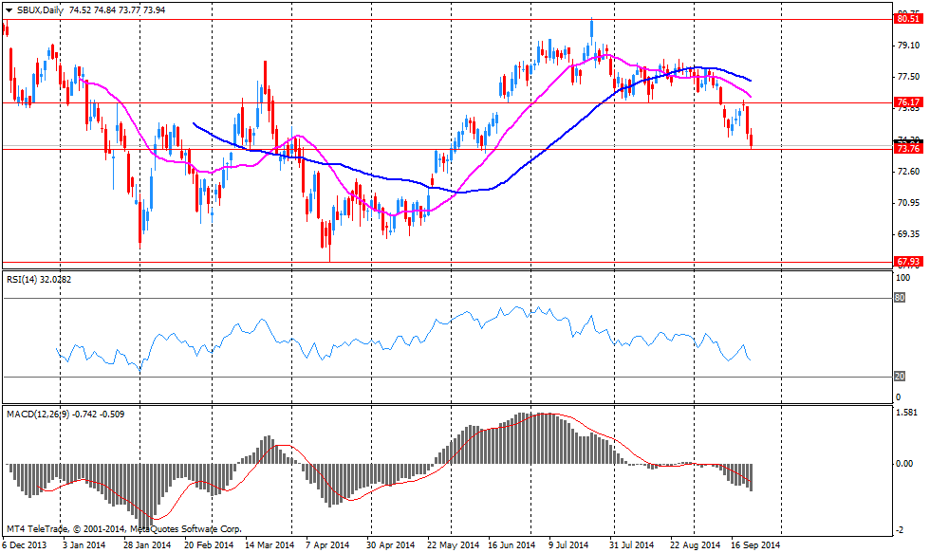
Task: Click the RSI(14) indicator label
Action: coord(26,279)
